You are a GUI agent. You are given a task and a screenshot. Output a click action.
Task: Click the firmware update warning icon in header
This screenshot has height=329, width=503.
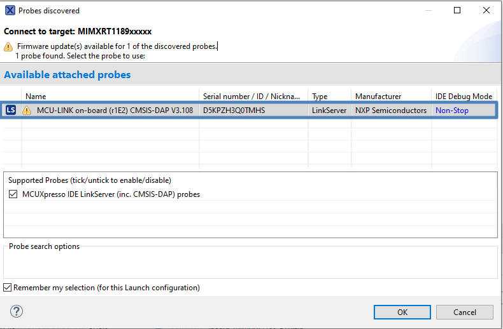8,47
